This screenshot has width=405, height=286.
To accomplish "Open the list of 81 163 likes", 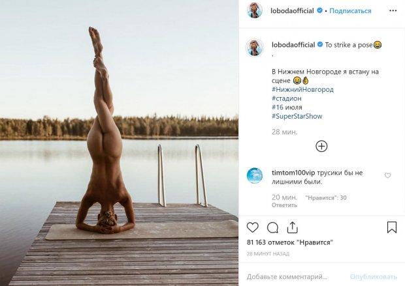I will coord(290,242).
